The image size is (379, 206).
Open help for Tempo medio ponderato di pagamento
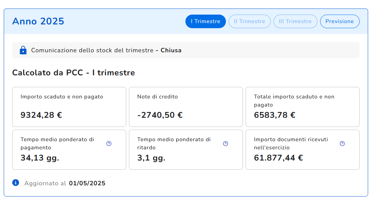click(x=109, y=144)
